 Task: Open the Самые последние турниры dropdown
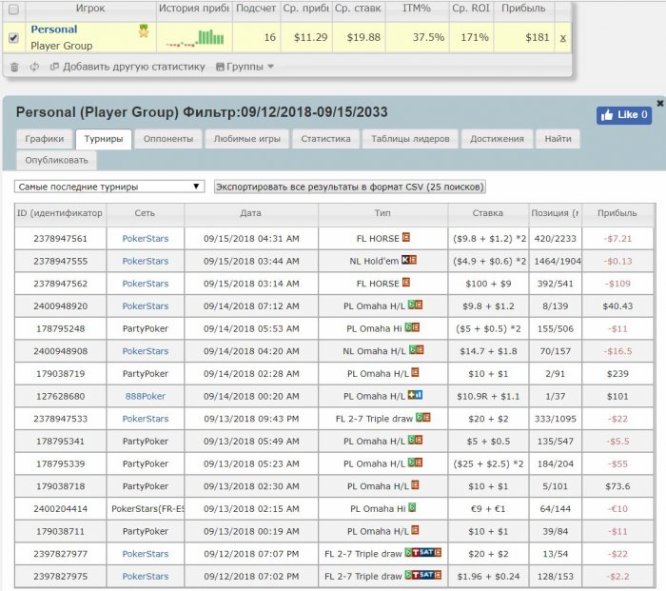tap(109, 187)
